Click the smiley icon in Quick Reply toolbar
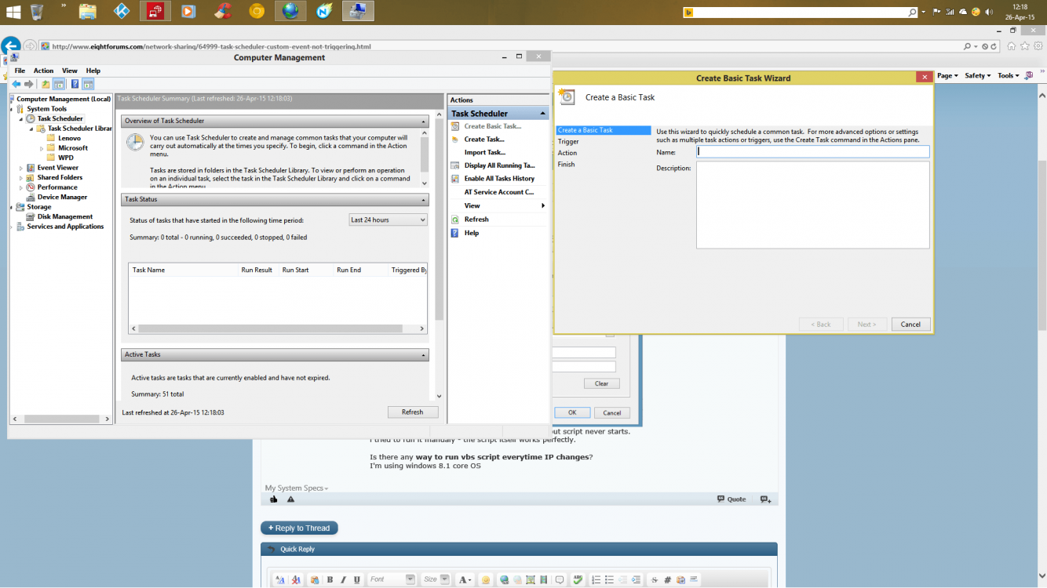The image size is (1047, 588). point(486,579)
